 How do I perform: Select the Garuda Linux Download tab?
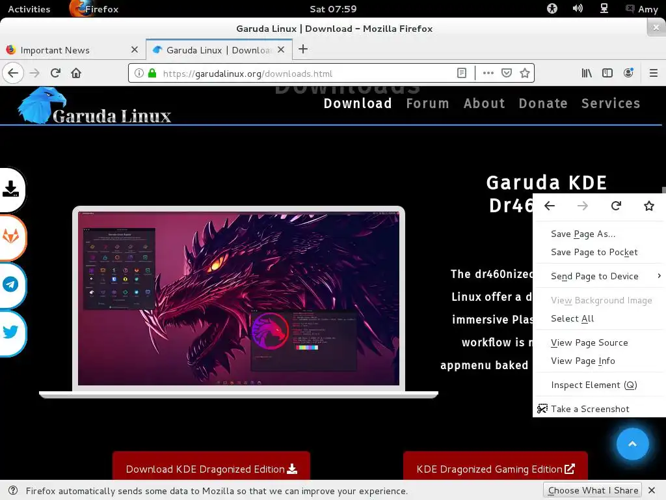pos(219,49)
